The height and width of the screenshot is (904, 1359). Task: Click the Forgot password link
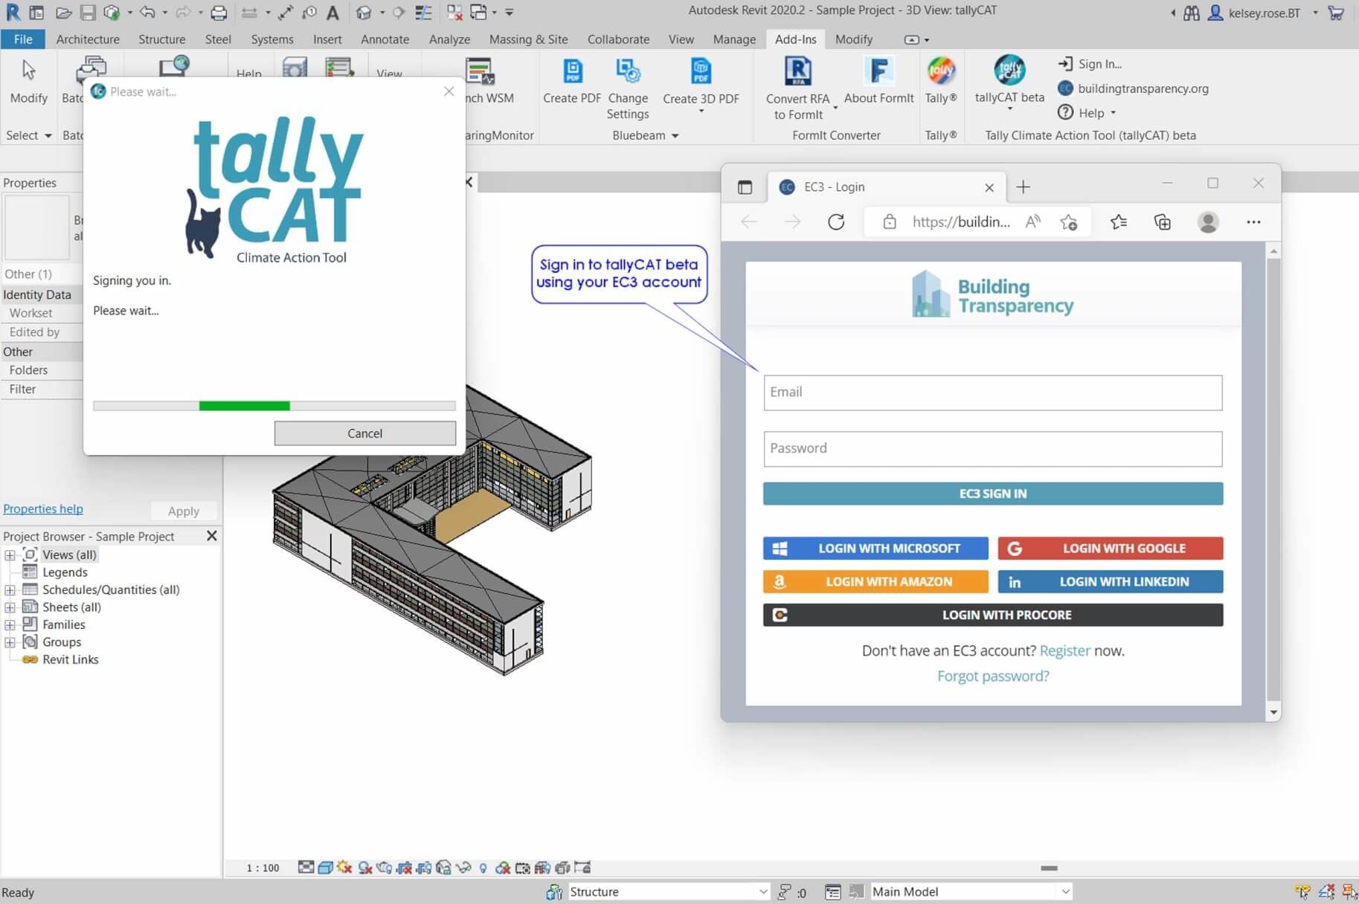(x=992, y=676)
